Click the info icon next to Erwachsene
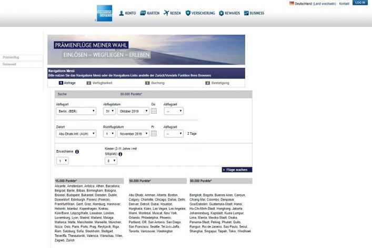The image size is (372, 248). click(77, 152)
